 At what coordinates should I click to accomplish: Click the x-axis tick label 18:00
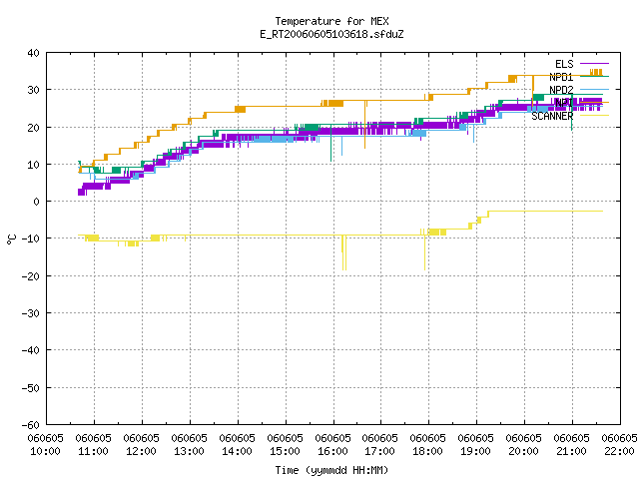pos(428,451)
